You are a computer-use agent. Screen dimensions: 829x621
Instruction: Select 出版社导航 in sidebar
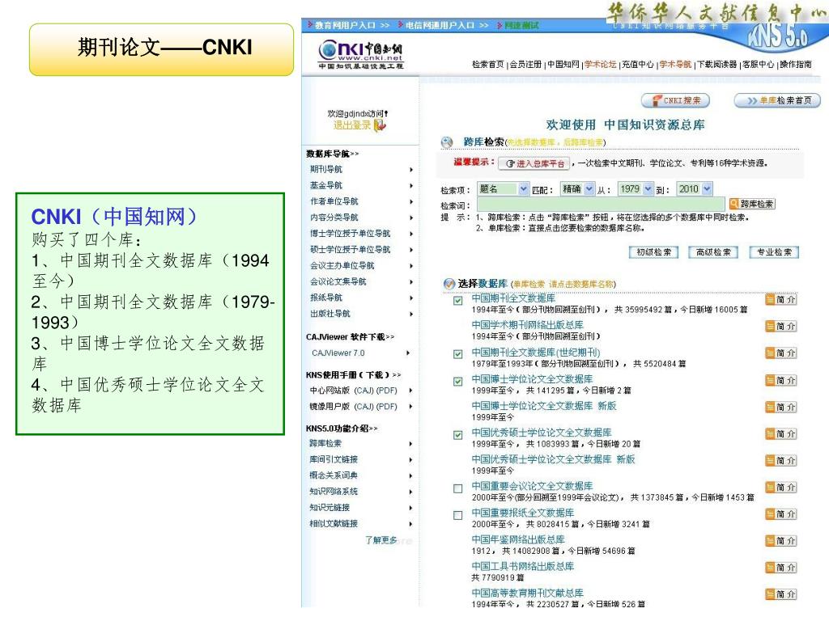point(330,314)
